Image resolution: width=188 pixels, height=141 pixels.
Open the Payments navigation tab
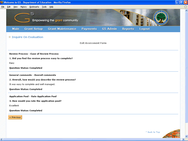point(89,29)
